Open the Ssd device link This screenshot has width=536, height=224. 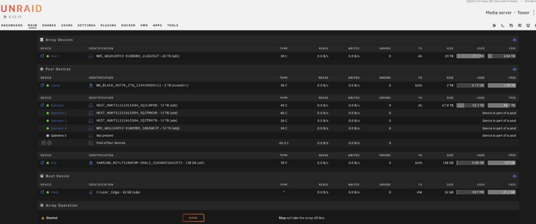[54, 163]
